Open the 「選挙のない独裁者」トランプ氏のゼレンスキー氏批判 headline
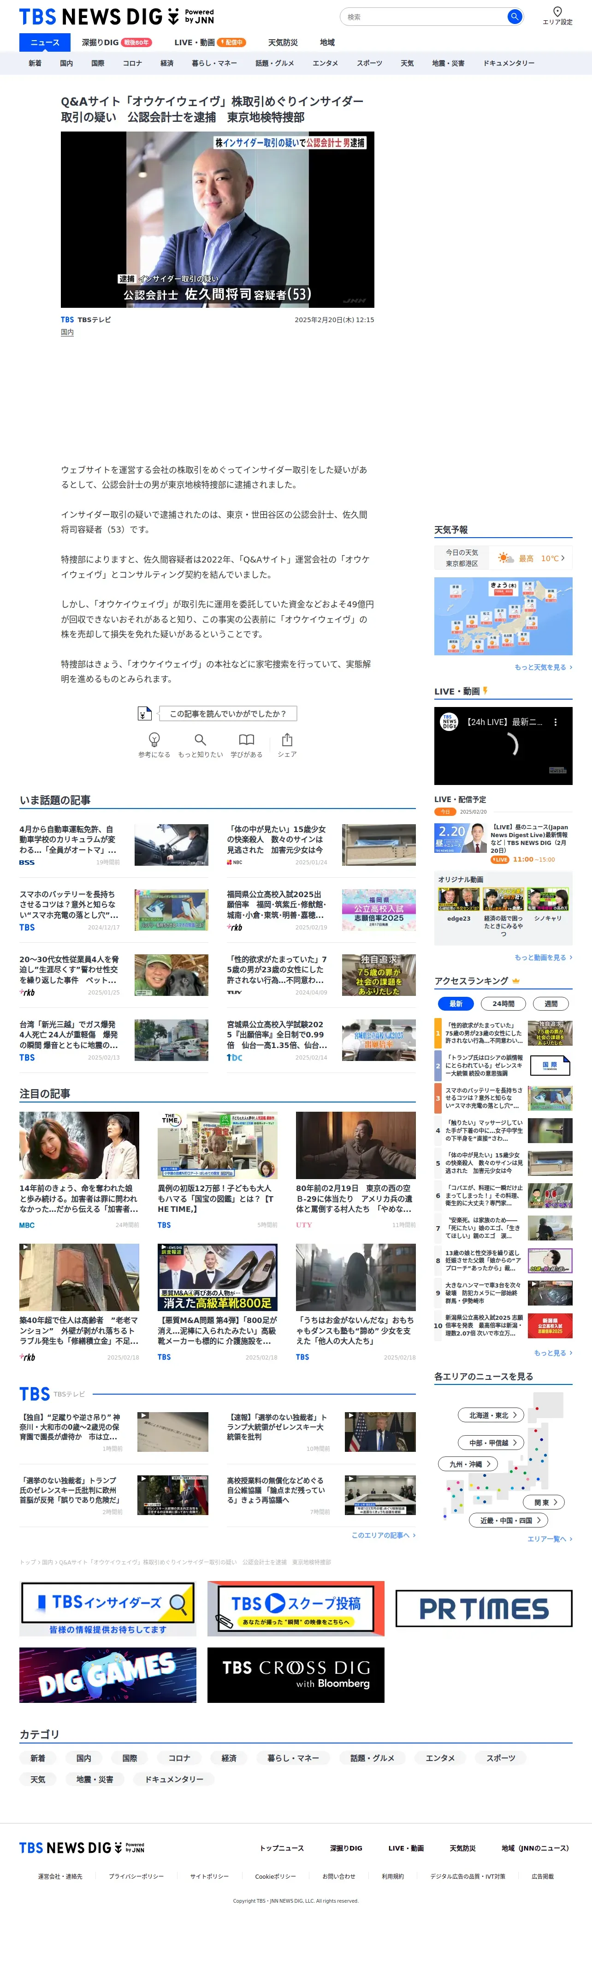 coord(69,1490)
